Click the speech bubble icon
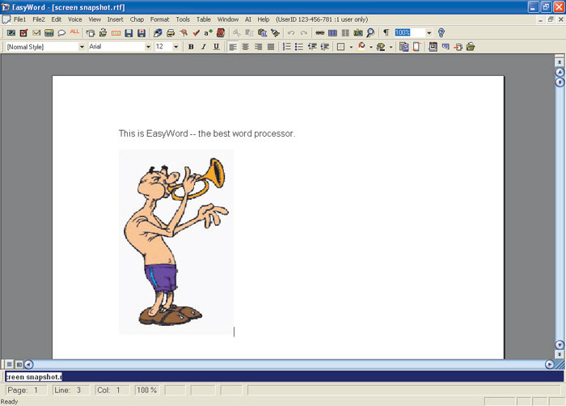This screenshot has height=406, width=566. tap(61, 33)
